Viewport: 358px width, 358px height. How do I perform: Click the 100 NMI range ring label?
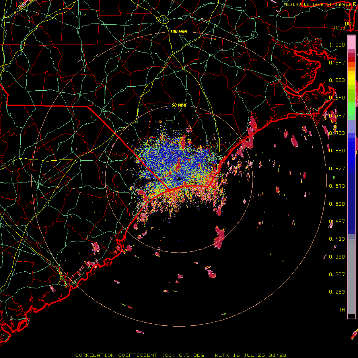(179, 31)
